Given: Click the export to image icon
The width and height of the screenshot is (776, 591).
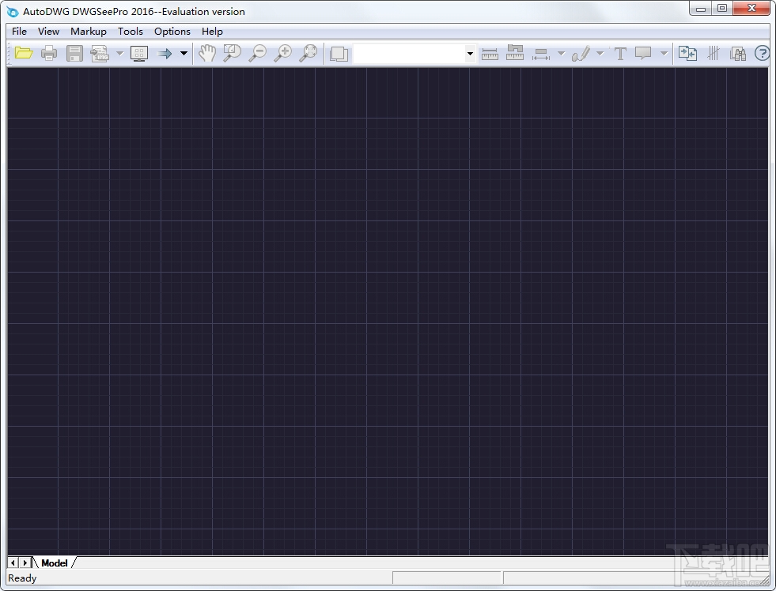Looking at the screenshot, I should pos(100,53).
